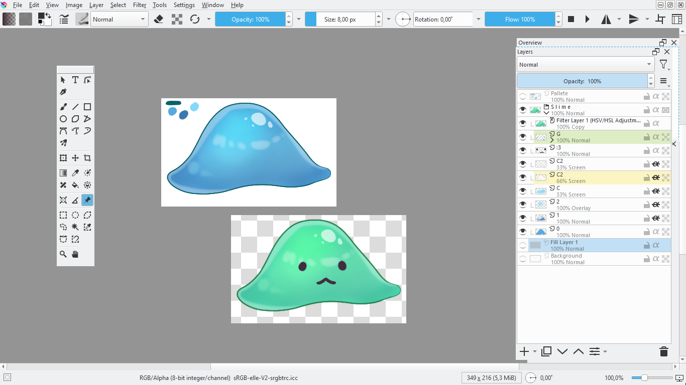Select the Contiguous Selection magic wand tool
Viewport: 686px width, 385px height.
tap(75, 227)
